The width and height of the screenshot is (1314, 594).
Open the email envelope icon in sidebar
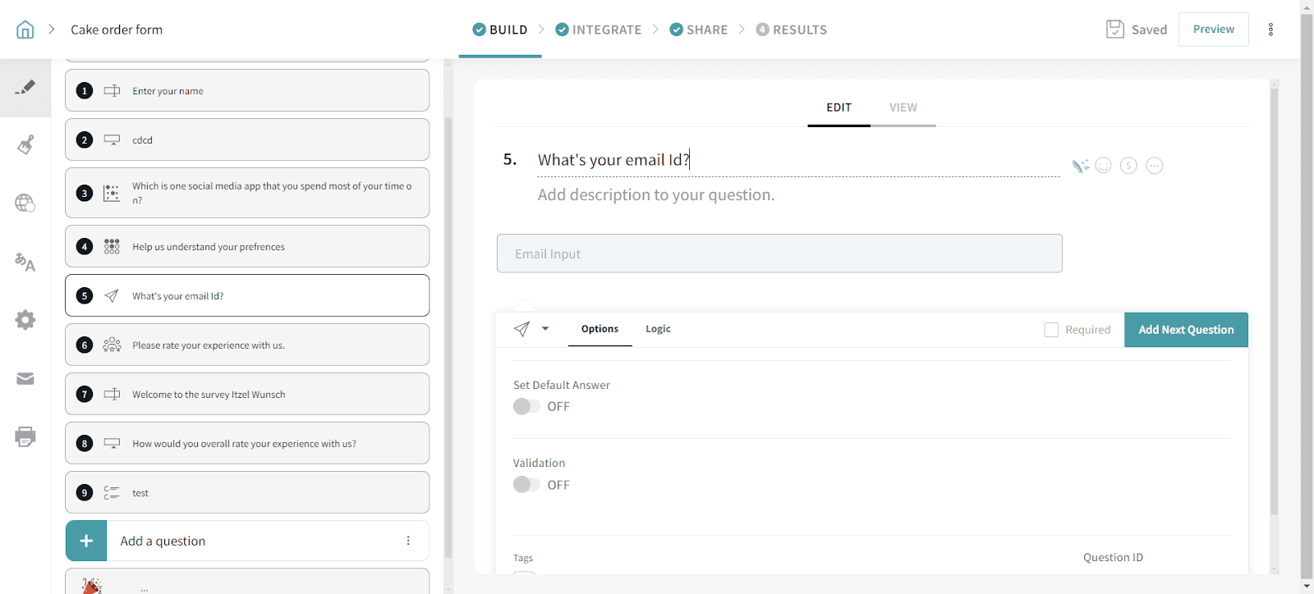(25, 378)
